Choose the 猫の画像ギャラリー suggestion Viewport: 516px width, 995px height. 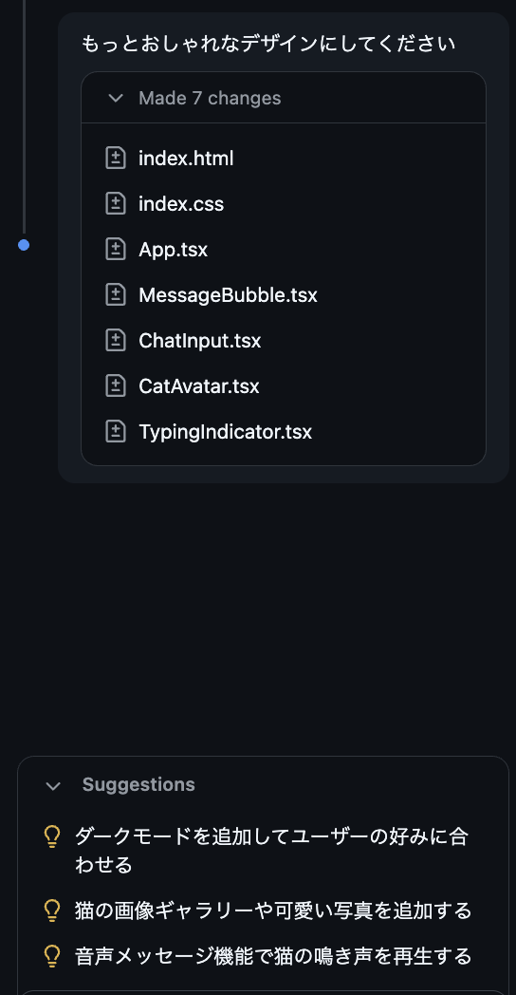[273, 911]
